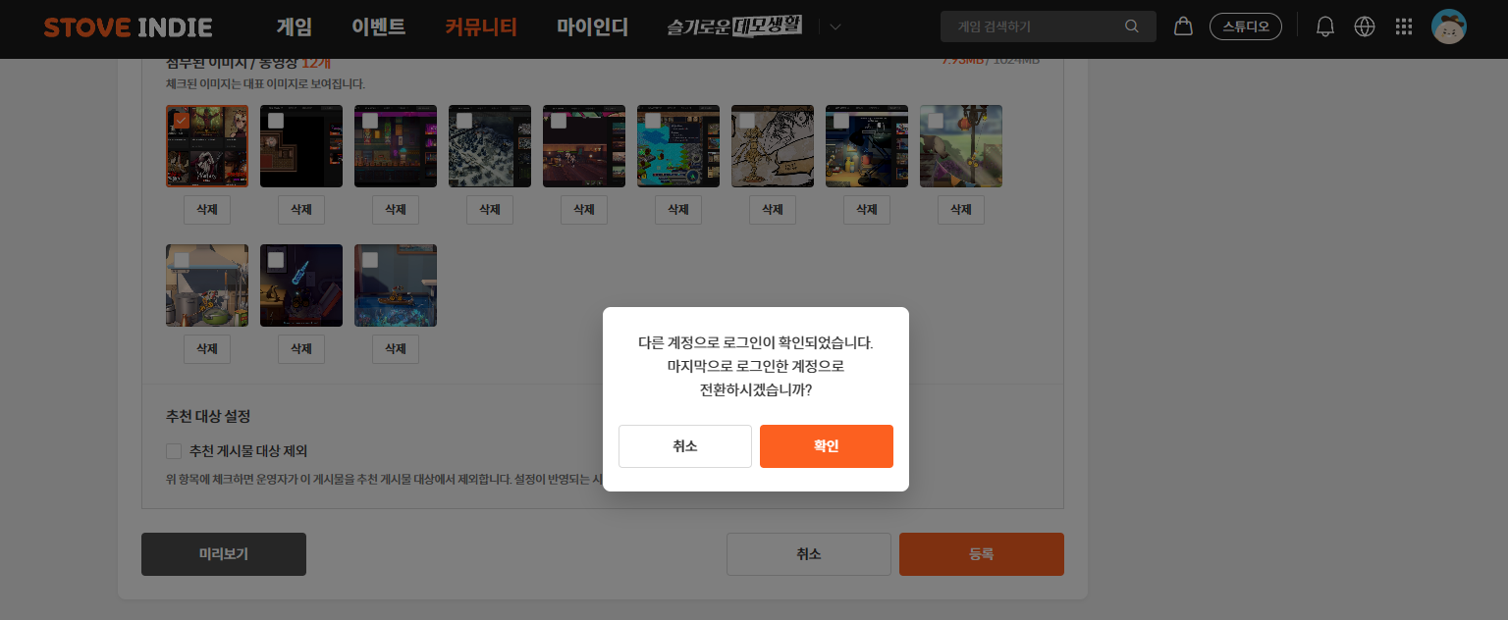
Task: Click the 슬기로운 데모생활 banner logo
Action: point(734,26)
